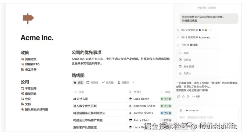Select assignee Jordan Scales
The width and height of the screenshot is (242, 135).
(141, 113)
